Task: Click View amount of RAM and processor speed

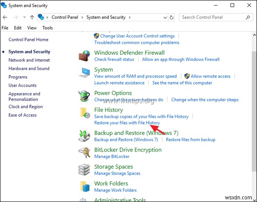Action: (x=135, y=76)
